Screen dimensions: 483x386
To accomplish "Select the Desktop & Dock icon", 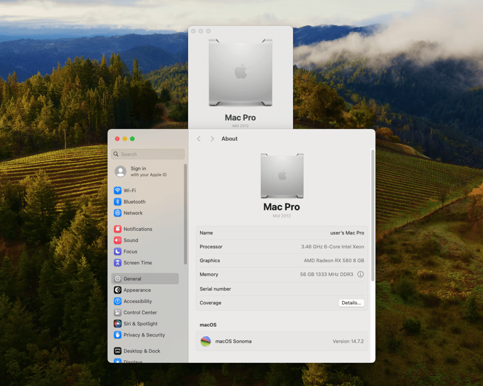I will [x=118, y=351].
